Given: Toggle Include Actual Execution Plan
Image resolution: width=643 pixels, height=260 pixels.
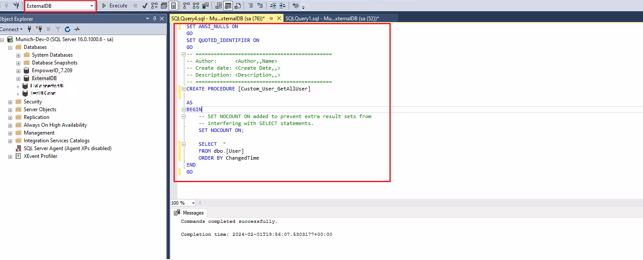Looking at the screenshot, I should [186, 6].
